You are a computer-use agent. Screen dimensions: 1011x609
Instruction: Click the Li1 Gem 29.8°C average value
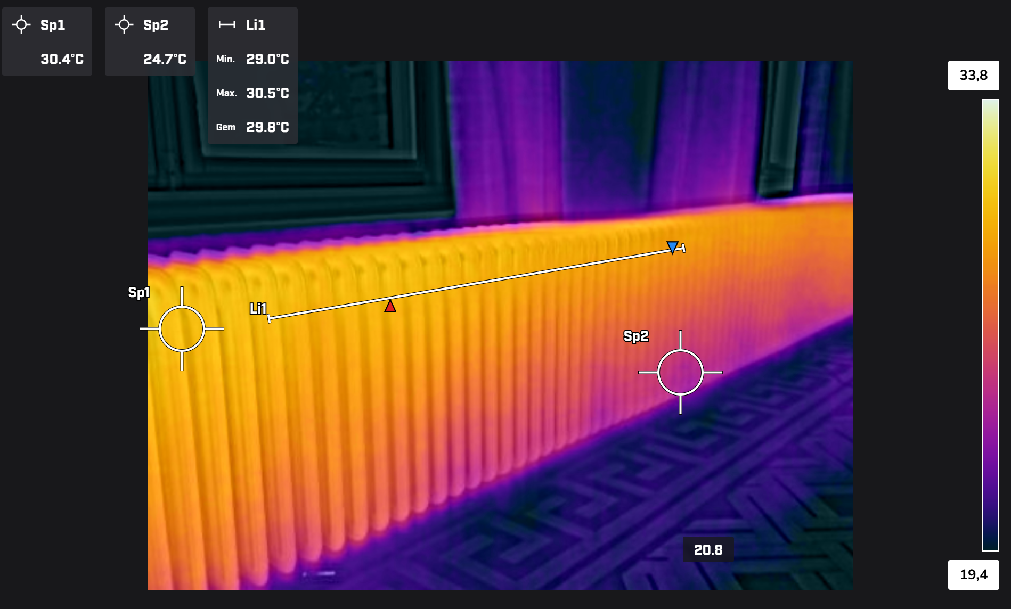(267, 127)
